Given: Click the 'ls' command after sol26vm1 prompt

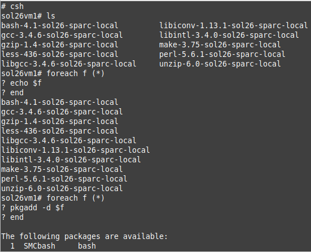Looking at the screenshot, I should click(x=51, y=16).
